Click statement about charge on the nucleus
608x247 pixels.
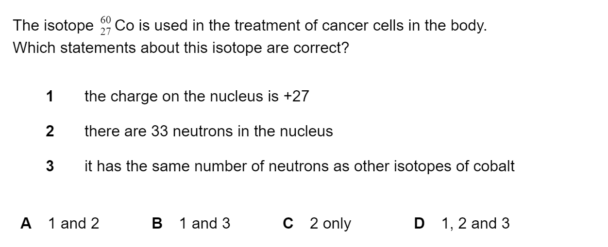tap(197, 96)
